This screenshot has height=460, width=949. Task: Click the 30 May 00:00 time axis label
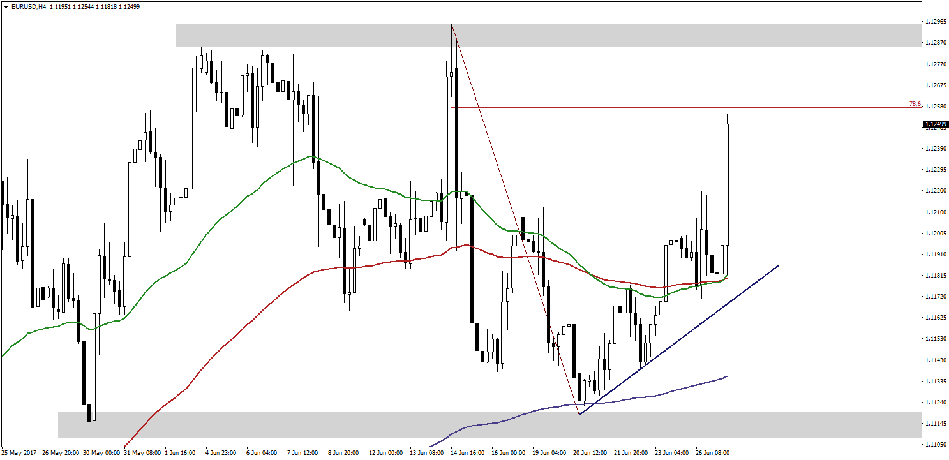(100, 453)
